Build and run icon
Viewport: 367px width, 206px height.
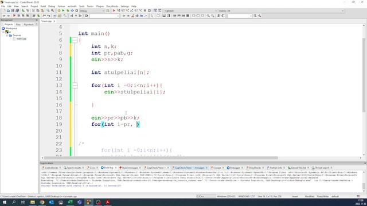pyautogui.click(x=68, y=11)
